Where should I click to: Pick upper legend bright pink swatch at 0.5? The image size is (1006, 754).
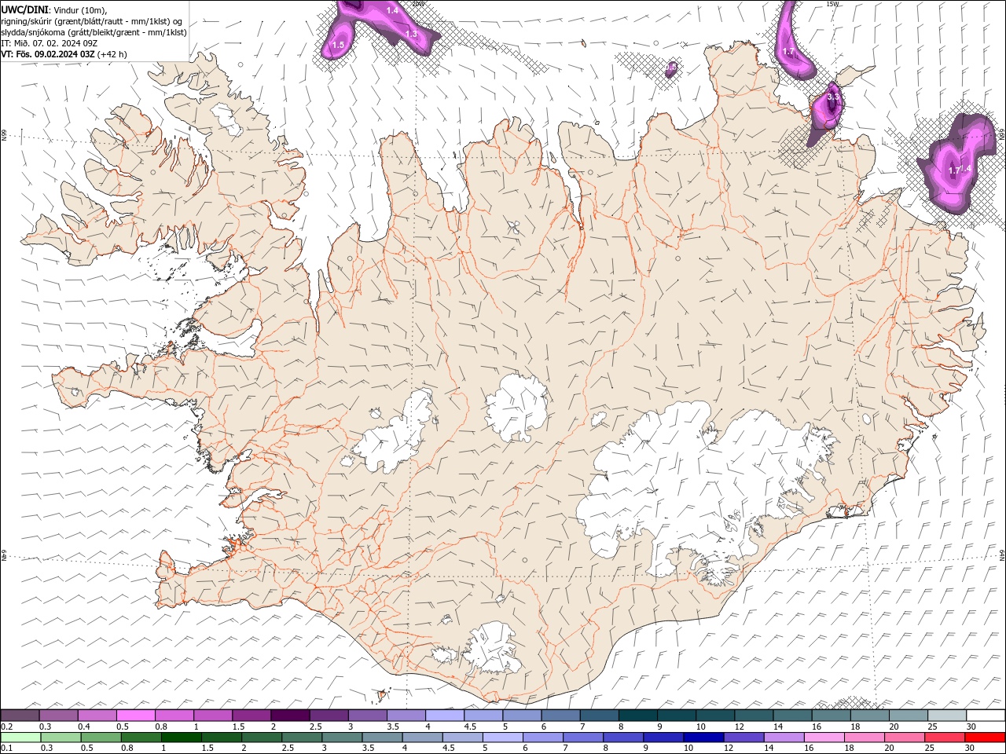[135, 716]
